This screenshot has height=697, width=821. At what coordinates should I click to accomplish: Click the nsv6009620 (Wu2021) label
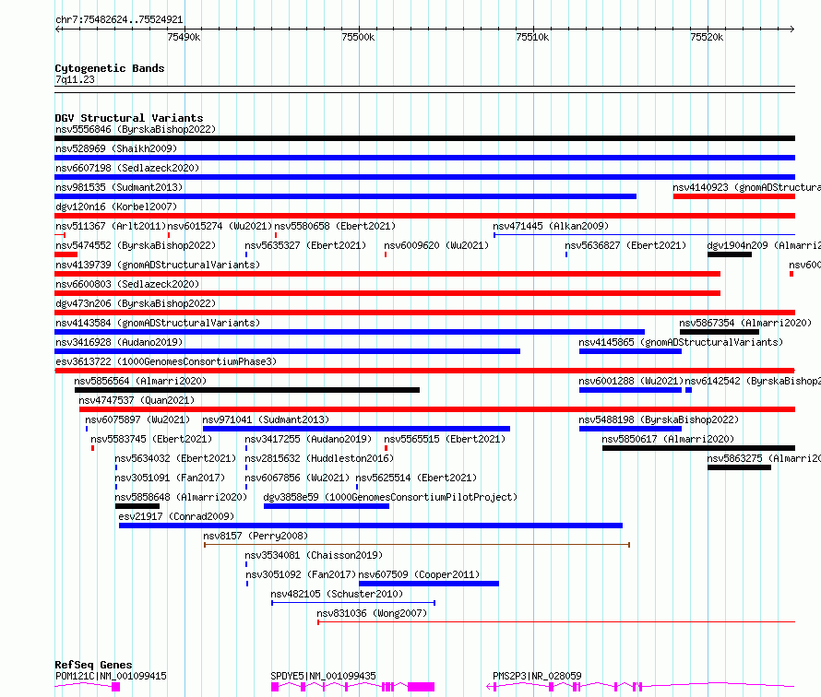click(x=436, y=245)
